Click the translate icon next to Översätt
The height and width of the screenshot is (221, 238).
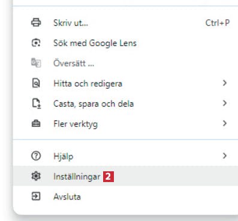pyautogui.click(x=36, y=63)
